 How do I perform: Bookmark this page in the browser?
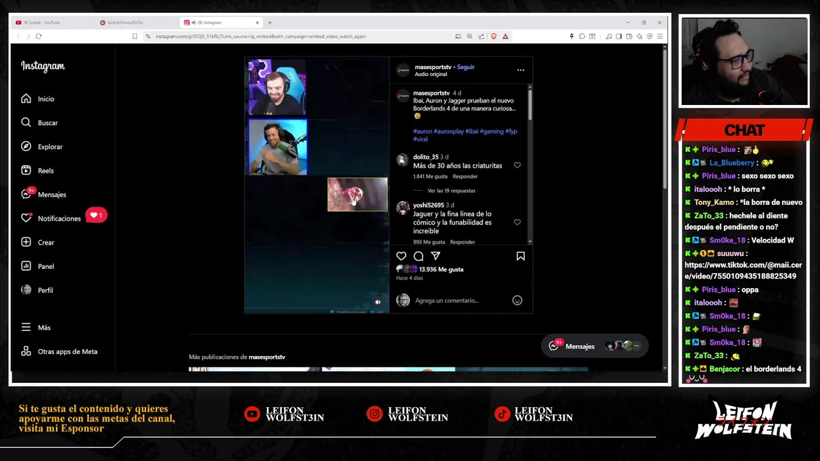click(x=135, y=36)
